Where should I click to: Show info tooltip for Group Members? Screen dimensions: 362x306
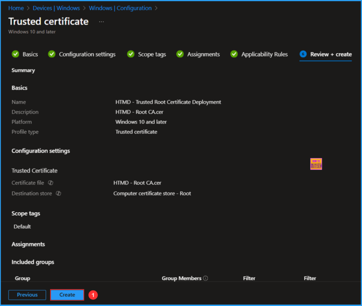pyautogui.click(x=205, y=278)
